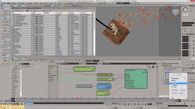Switch to ツール tab in preset manager
195x109 pixels.
pyautogui.click(x=27, y=66)
